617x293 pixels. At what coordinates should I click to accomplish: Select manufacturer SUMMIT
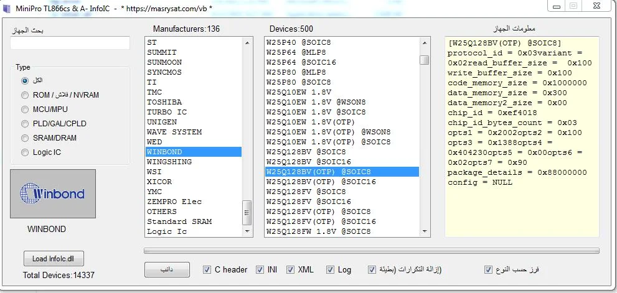[x=194, y=52]
